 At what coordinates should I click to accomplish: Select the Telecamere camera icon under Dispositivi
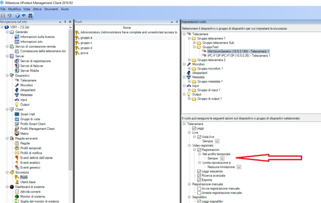click(17, 80)
